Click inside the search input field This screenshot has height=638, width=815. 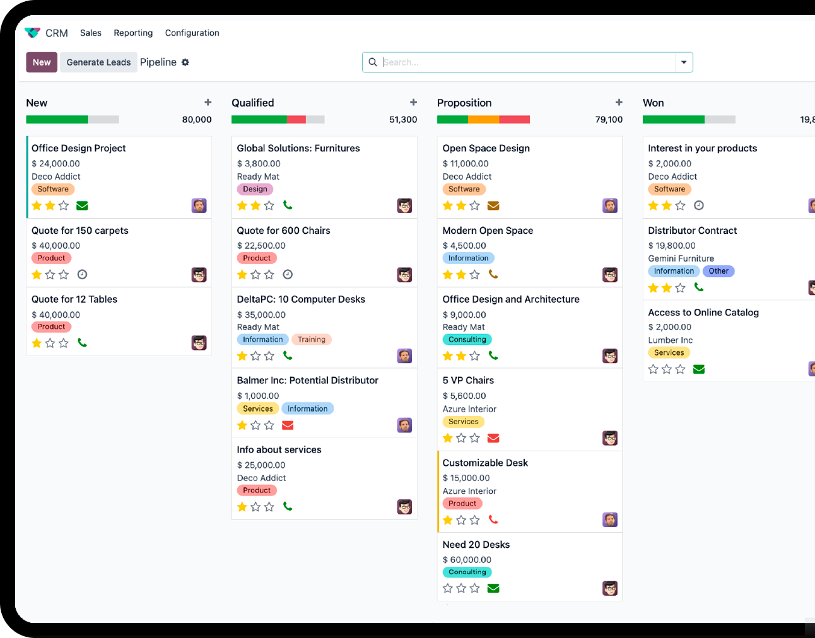point(527,62)
